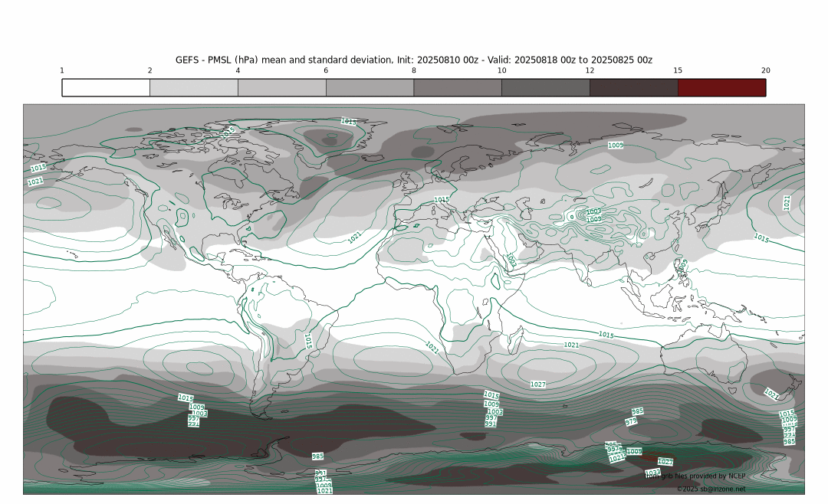Select the colorbar segment between 6 and 8

click(370, 87)
